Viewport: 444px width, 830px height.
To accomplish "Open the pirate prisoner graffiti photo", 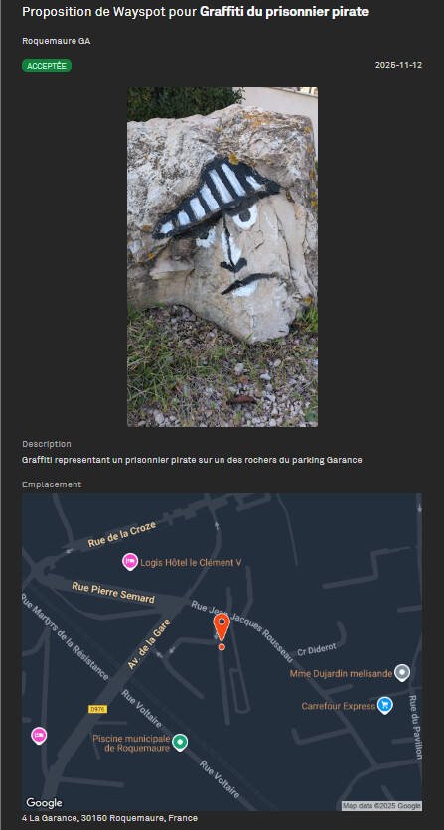I will coord(222,257).
